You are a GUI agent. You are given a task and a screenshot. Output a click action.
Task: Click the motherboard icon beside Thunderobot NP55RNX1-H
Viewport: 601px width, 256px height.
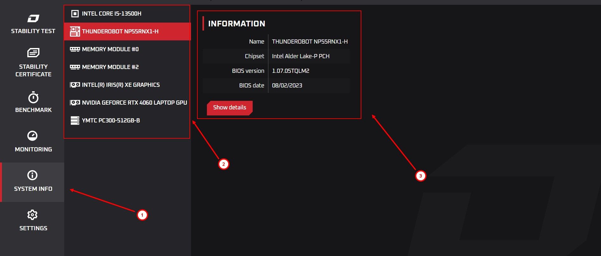click(75, 31)
